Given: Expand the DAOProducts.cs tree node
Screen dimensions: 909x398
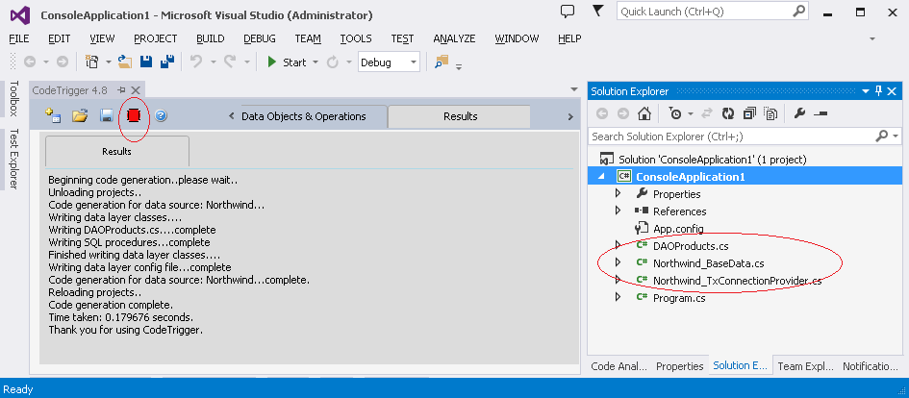Looking at the screenshot, I should [x=618, y=246].
